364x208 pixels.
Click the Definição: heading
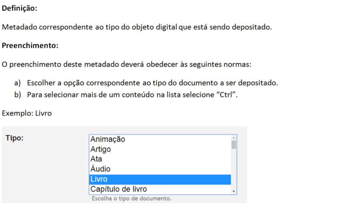click(19, 8)
